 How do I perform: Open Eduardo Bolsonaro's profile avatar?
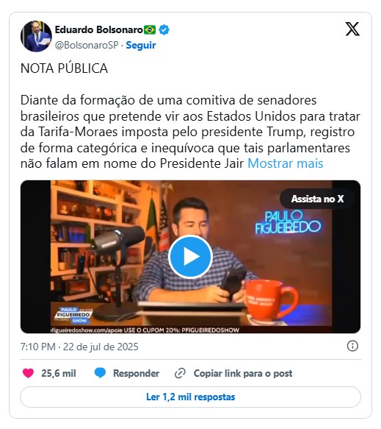tap(36, 36)
